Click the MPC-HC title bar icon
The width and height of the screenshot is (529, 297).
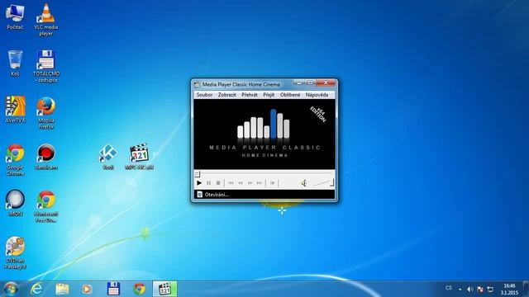point(197,84)
